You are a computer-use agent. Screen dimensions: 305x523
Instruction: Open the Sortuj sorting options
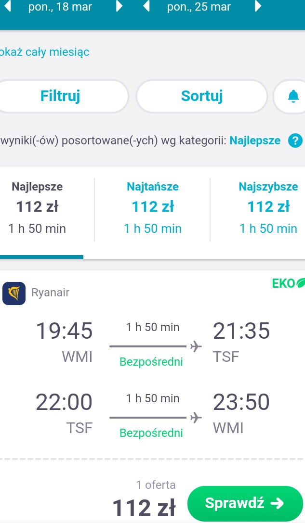click(x=202, y=96)
